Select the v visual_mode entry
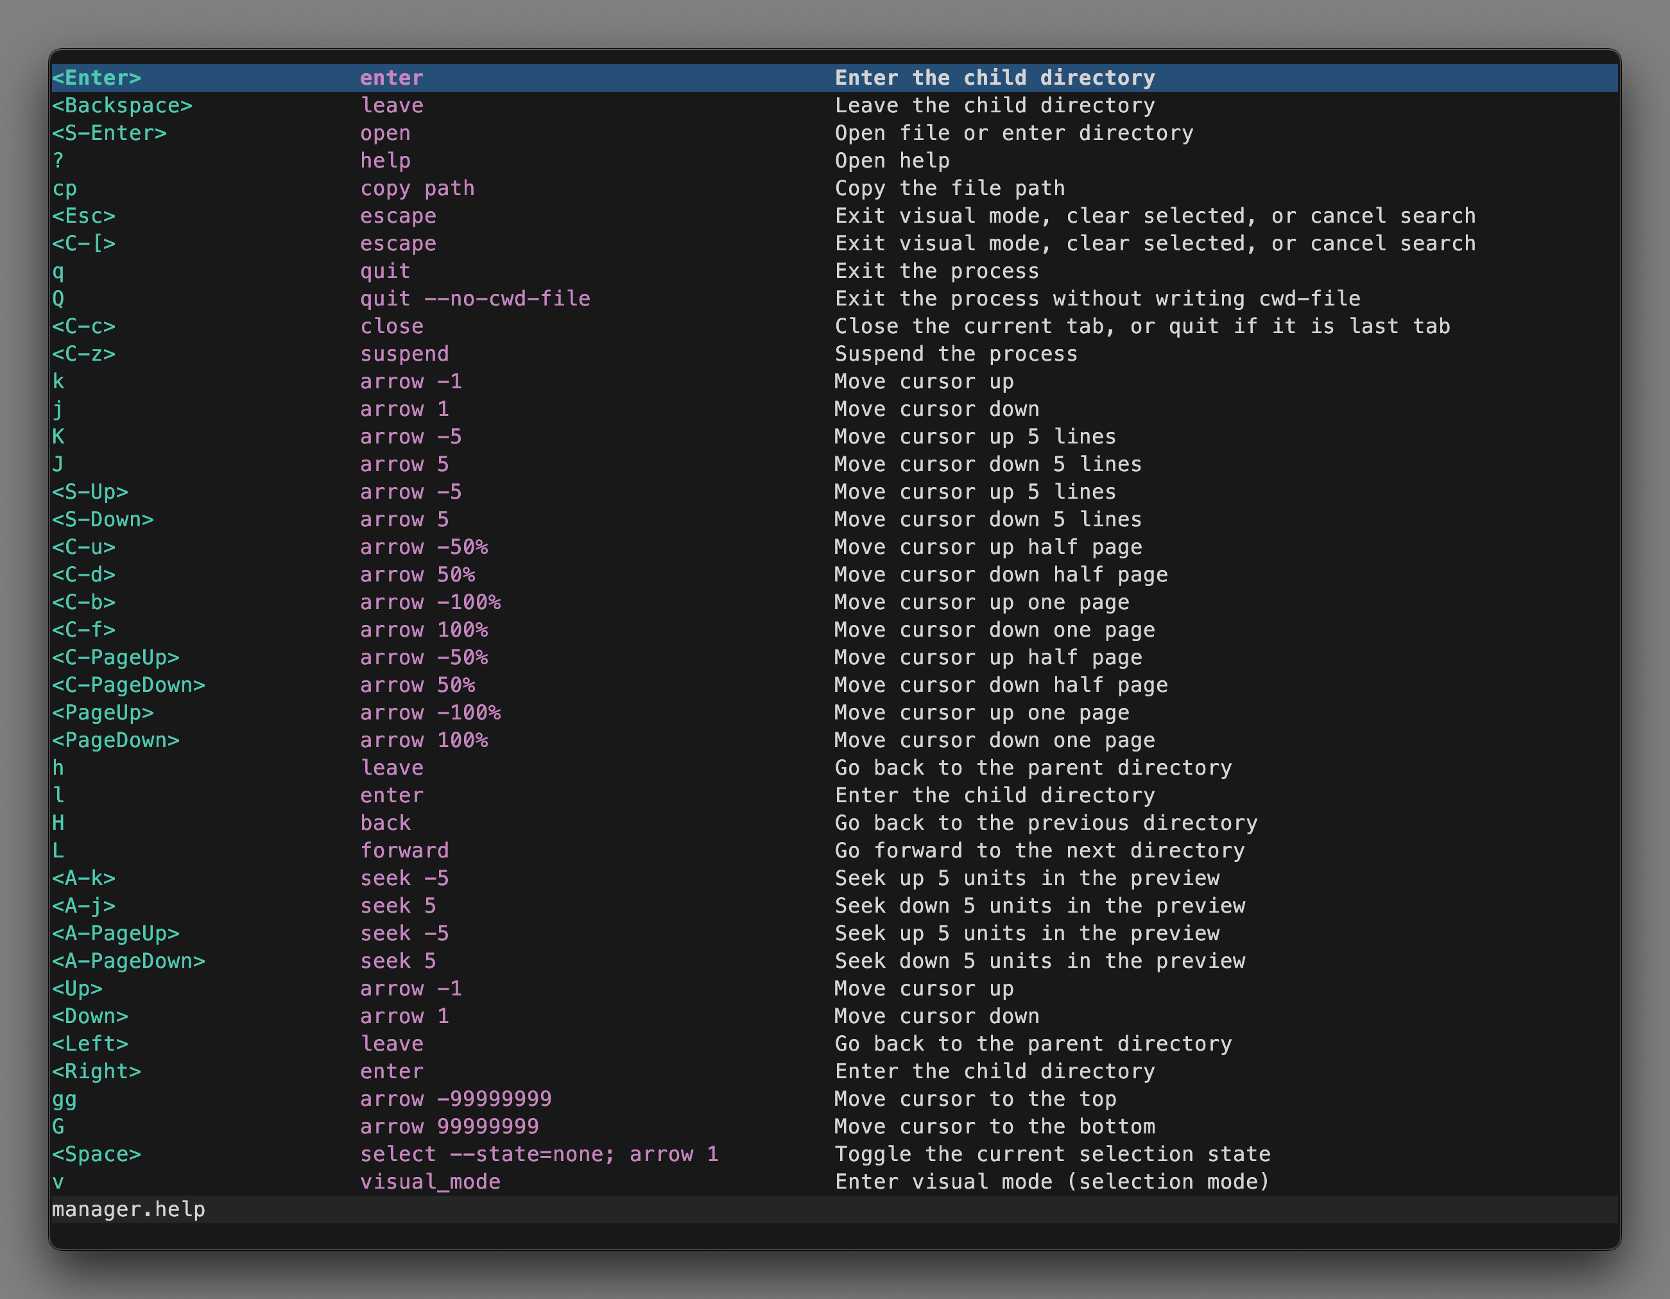 [x=306, y=1182]
